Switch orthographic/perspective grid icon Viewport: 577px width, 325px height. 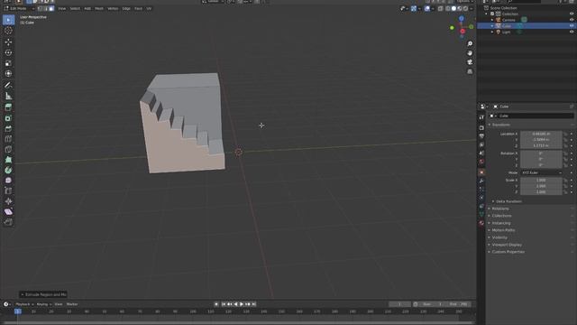pyautogui.click(x=470, y=71)
